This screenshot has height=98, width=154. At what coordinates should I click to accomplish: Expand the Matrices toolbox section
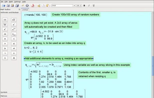click(x=10, y=96)
